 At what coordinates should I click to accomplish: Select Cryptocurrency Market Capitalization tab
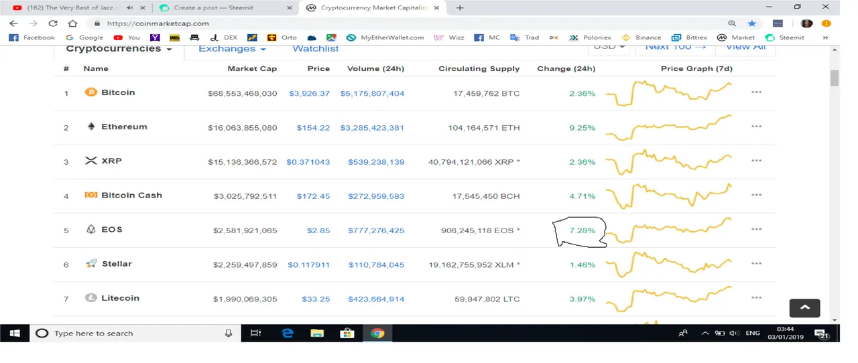373,8
